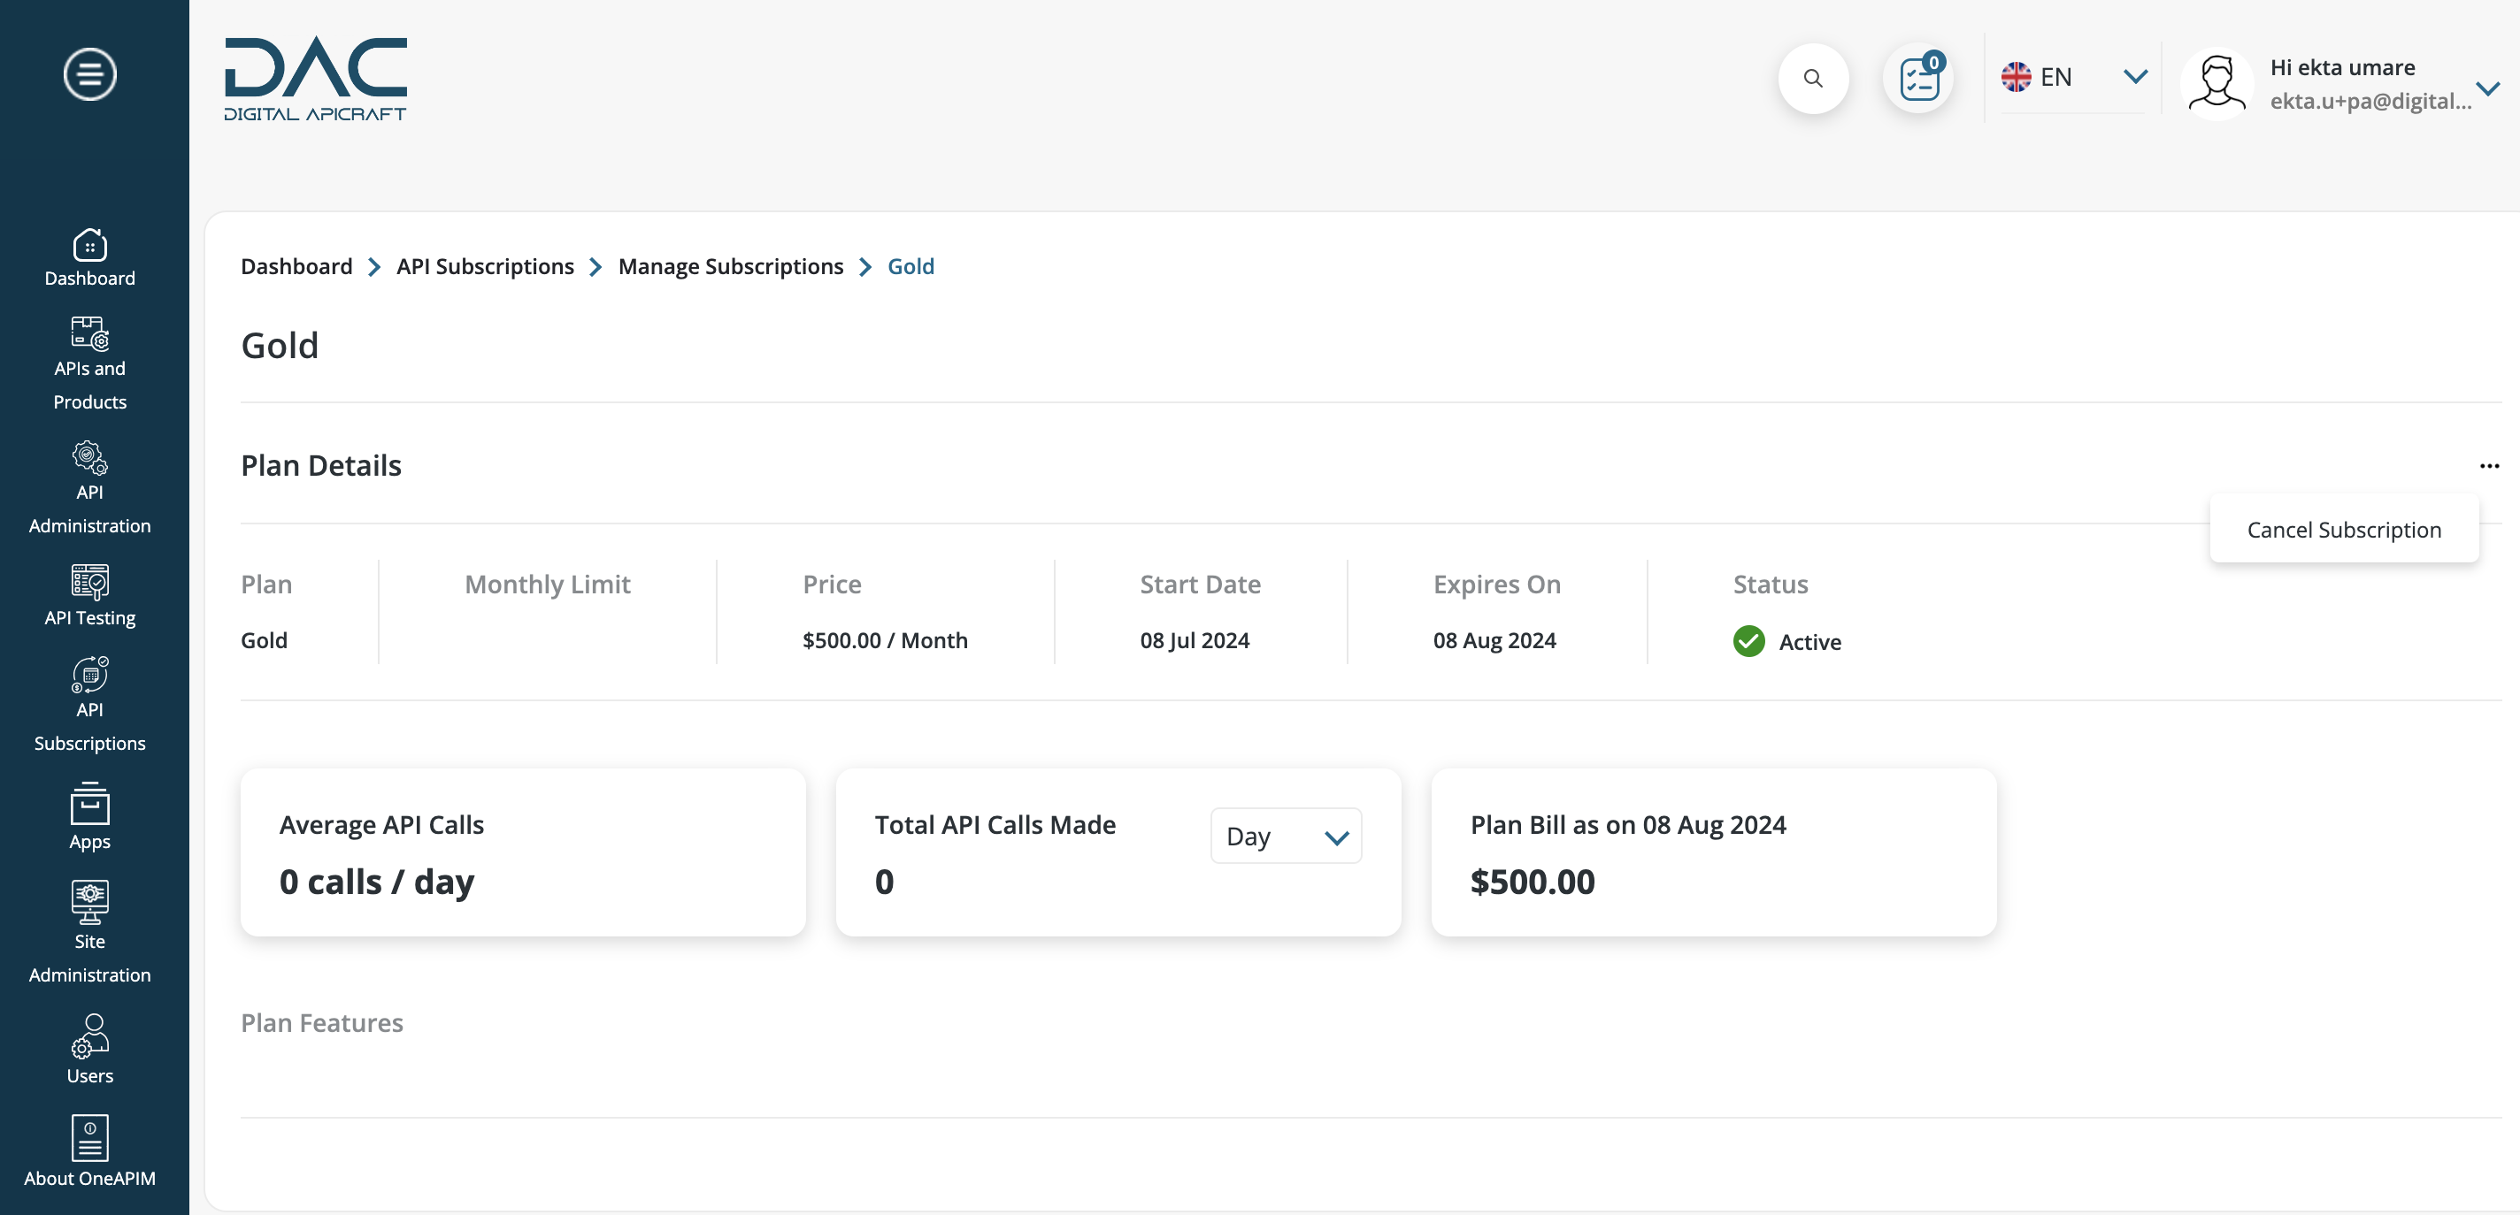Go to Dashboard breadcrumb link
This screenshot has width=2520, height=1215.
click(x=296, y=266)
